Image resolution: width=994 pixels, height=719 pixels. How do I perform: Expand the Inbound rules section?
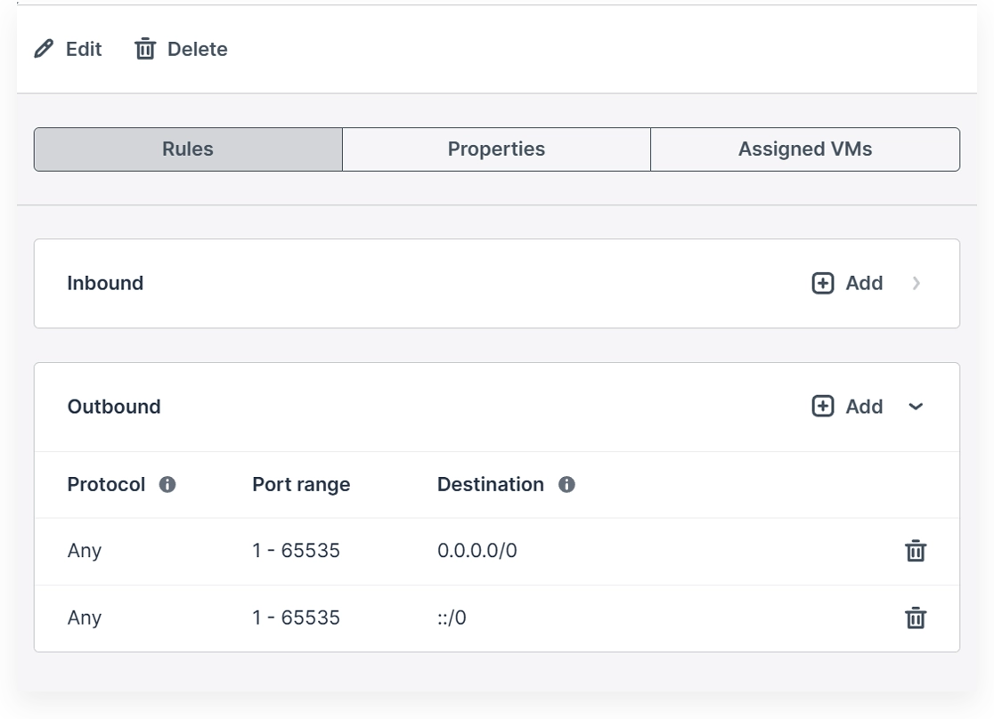[x=917, y=283]
